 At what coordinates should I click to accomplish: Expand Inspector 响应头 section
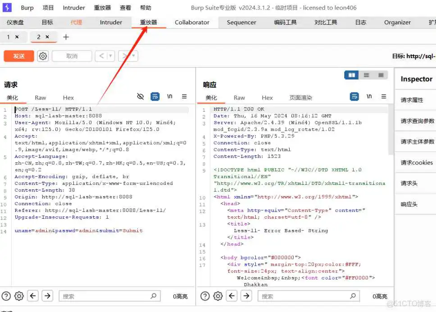click(x=415, y=204)
